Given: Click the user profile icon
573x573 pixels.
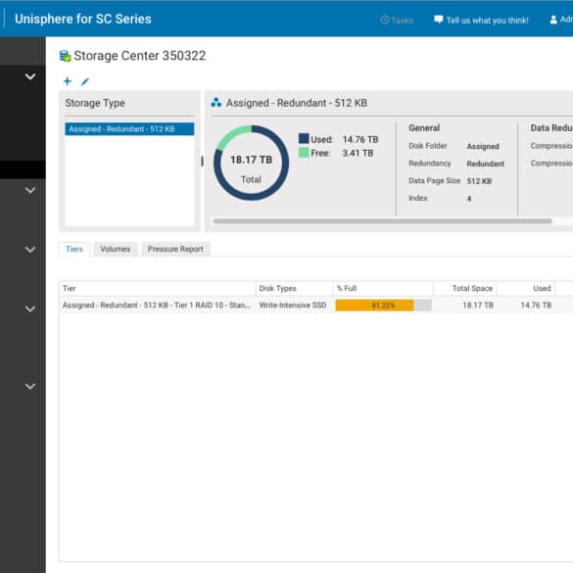Looking at the screenshot, I should point(553,20).
